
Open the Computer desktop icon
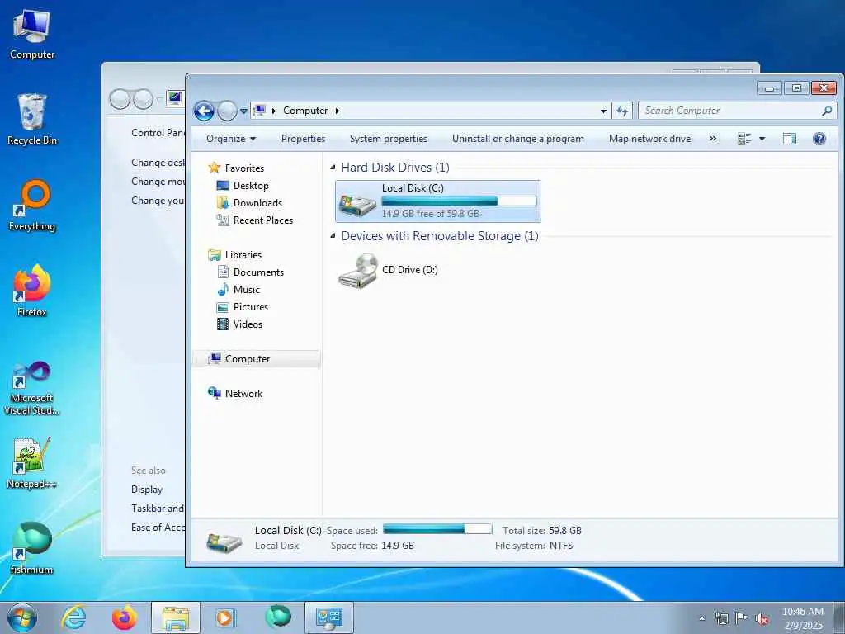tap(32, 35)
